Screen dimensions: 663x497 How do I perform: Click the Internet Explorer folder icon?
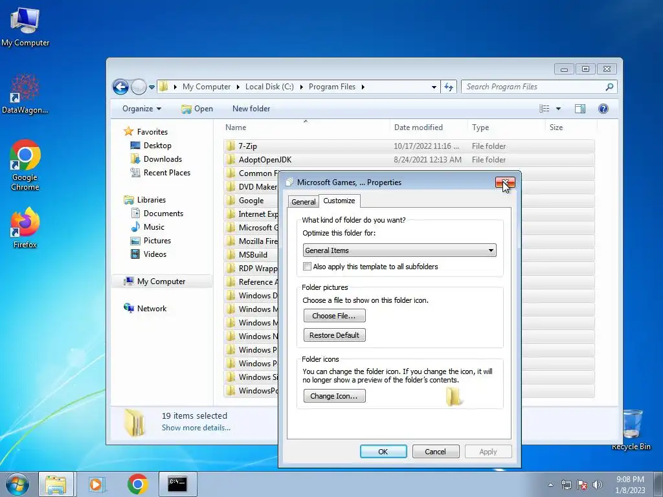(230, 214)
